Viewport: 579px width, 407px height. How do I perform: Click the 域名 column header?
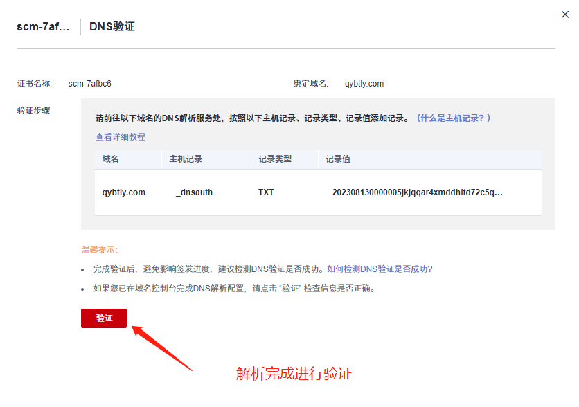pyautogui.click(x=111, y=159)
